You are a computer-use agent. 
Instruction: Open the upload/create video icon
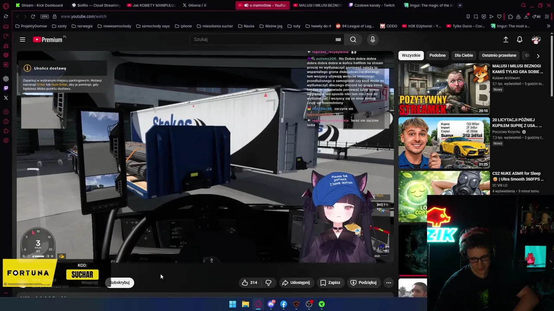point(506,39)
